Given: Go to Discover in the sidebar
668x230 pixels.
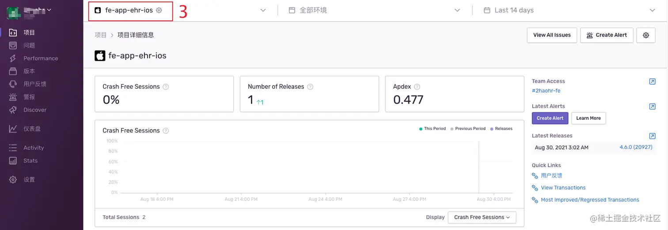Looking at the screenshot, I should [x=35, y=110].
